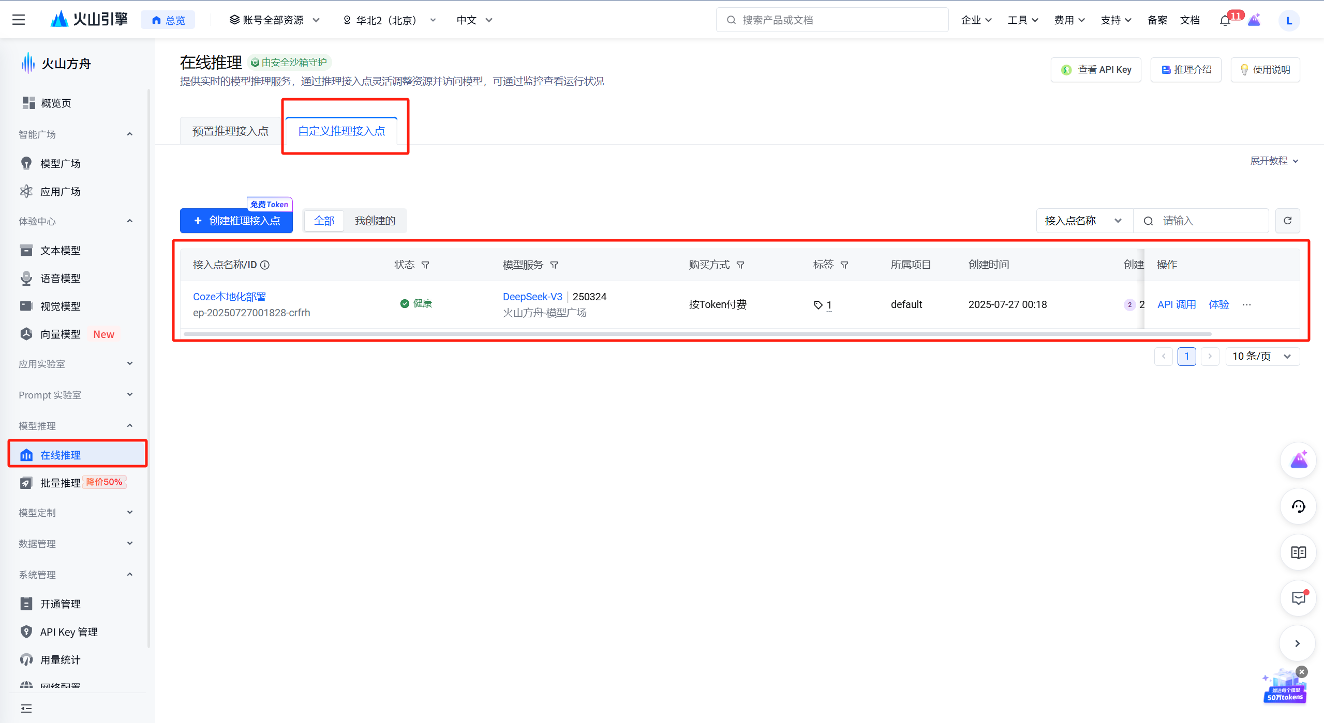1324x723 pixels.
Task: Open the 中文 language dropdown
Action: point(474,20)
